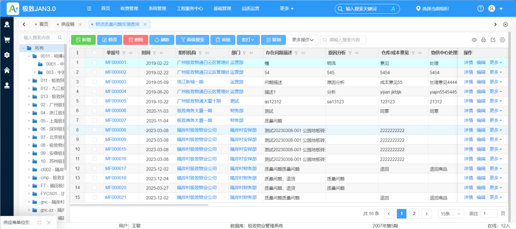Open the user avatar menu in header

click(x=492, y=9)
